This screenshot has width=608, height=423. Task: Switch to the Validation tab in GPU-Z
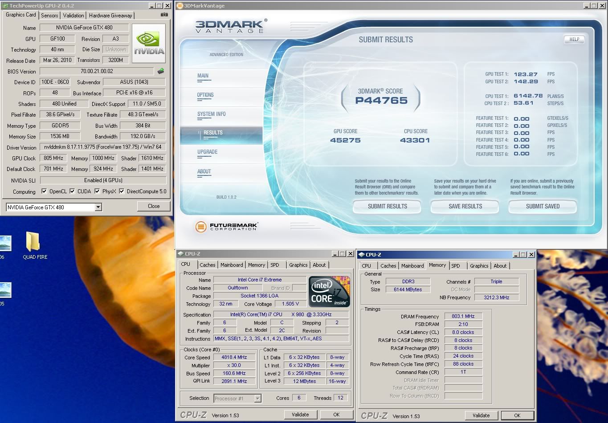[73, 16]
